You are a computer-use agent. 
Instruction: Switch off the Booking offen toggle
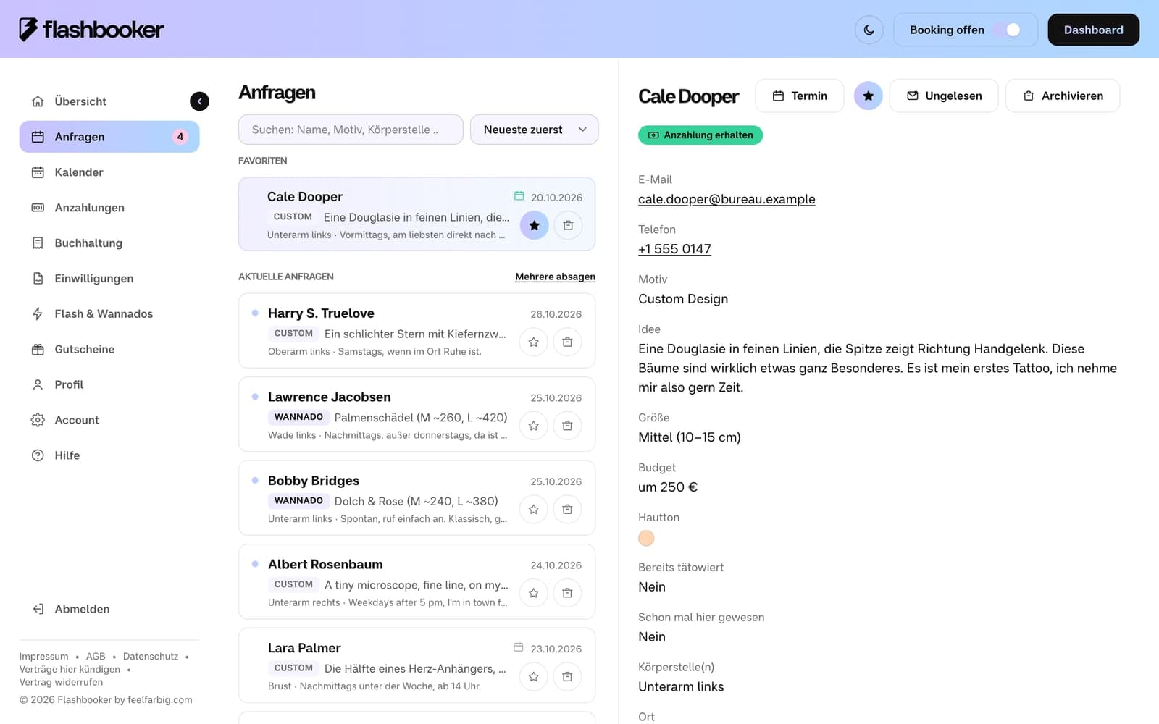coord(1006,30)
